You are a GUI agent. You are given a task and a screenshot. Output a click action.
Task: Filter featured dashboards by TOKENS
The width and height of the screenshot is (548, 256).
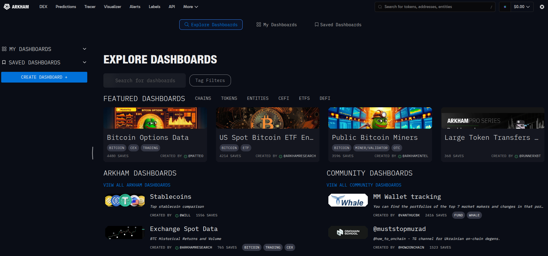pyautogui.click(x=229, y=98)
